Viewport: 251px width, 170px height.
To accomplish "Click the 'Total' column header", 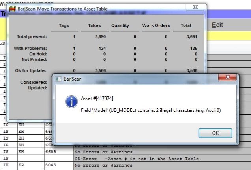I will (x=186, y=25).
